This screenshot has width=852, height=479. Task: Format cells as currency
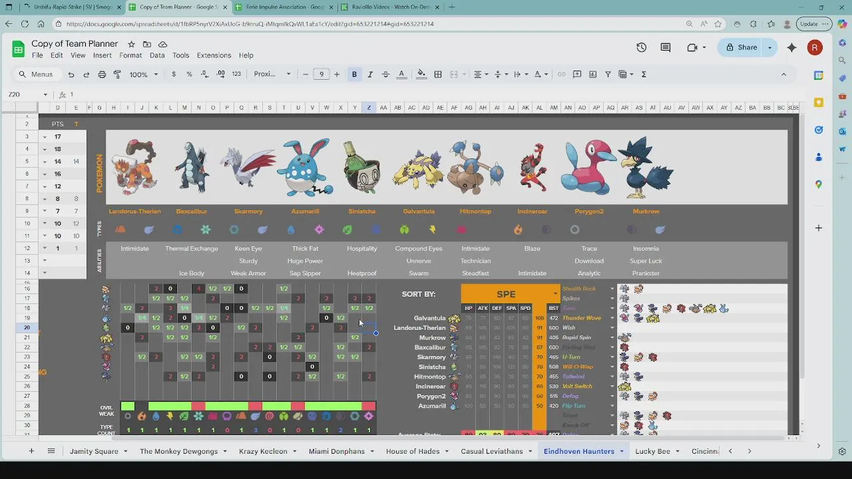[x=174, y=75]
